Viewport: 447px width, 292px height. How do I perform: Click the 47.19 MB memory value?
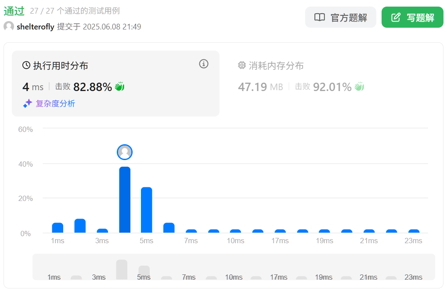(260, 87)
